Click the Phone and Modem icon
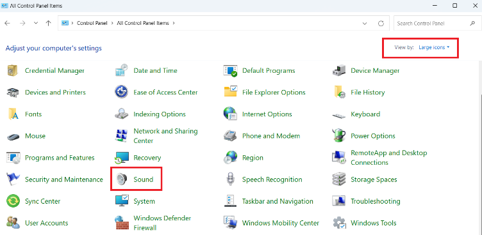This screenshot has height=235, width=482. [230, 136]
